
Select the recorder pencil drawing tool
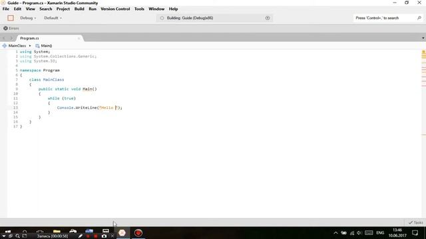pos(80,236)
